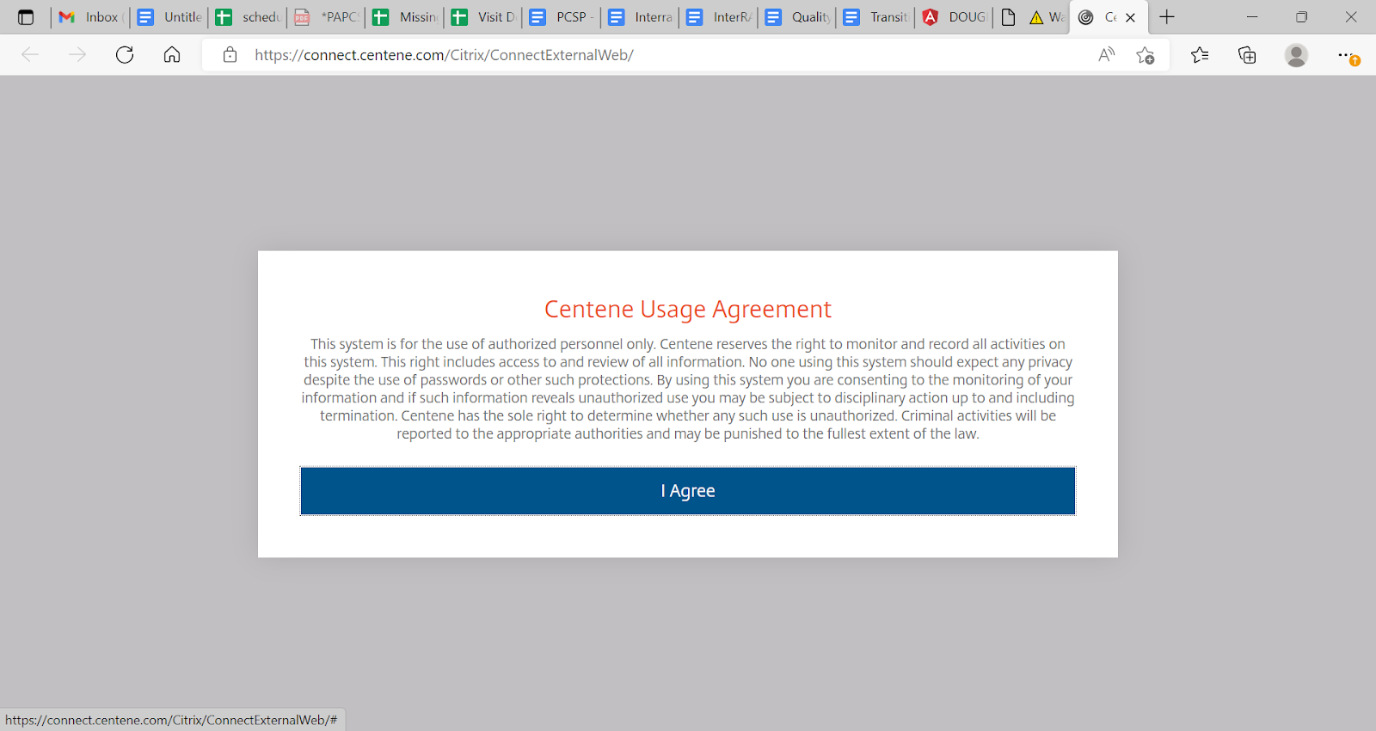This screenshot has width=1376, height=731.
Task: Open the *PAPC PDF tab
Action: point(326,17)
